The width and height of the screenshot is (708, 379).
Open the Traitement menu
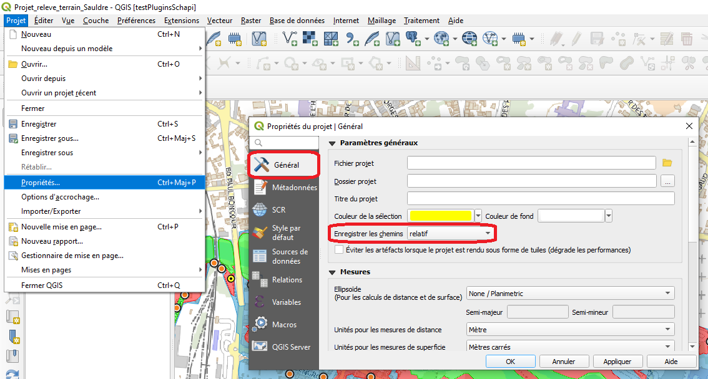coord(421,21)
